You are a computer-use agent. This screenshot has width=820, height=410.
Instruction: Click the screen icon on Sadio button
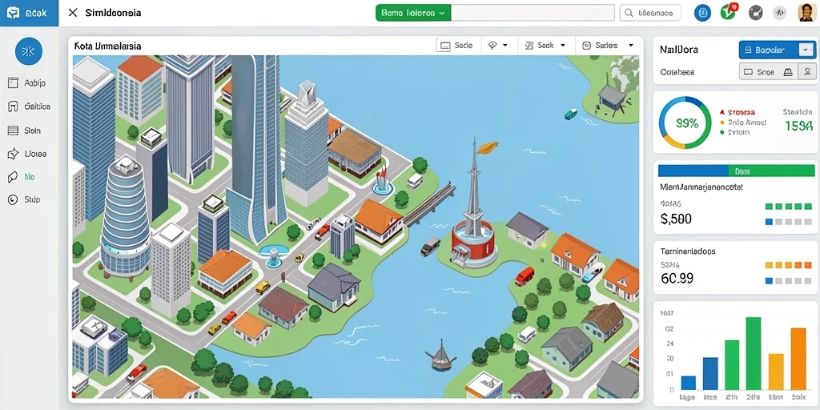(x=445, y=46)
